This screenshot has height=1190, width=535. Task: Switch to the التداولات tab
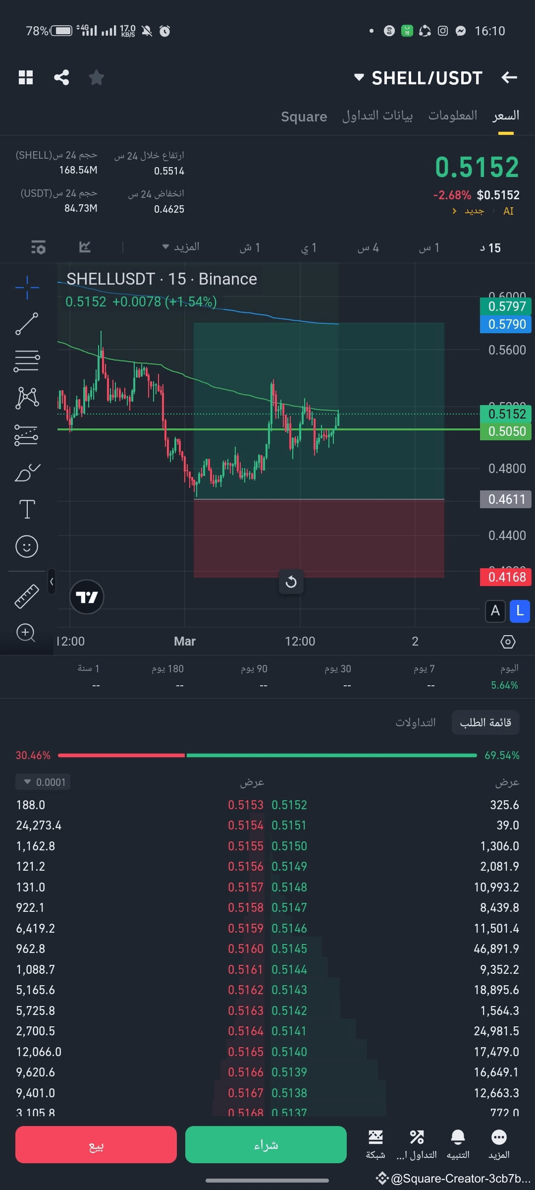click(x=416, y=722)
